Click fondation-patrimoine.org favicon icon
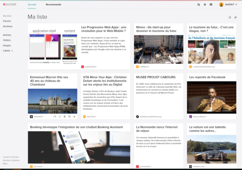The height and width of the screenshot is (170, 242). 137,117
